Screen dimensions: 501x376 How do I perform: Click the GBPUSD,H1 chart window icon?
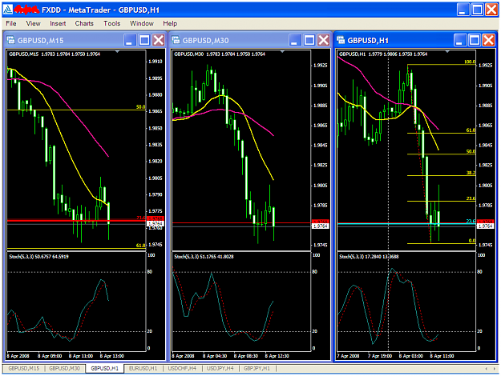(341, 40)
